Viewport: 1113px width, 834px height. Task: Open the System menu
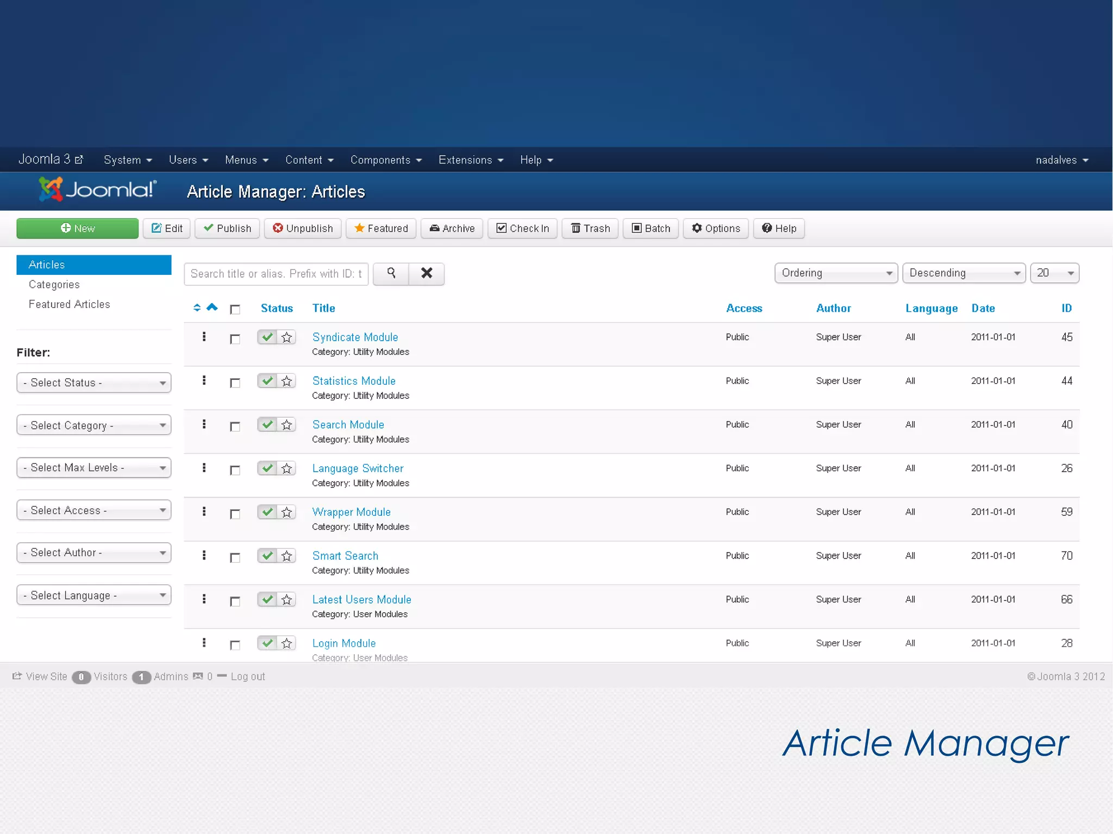tap(128, 160)
